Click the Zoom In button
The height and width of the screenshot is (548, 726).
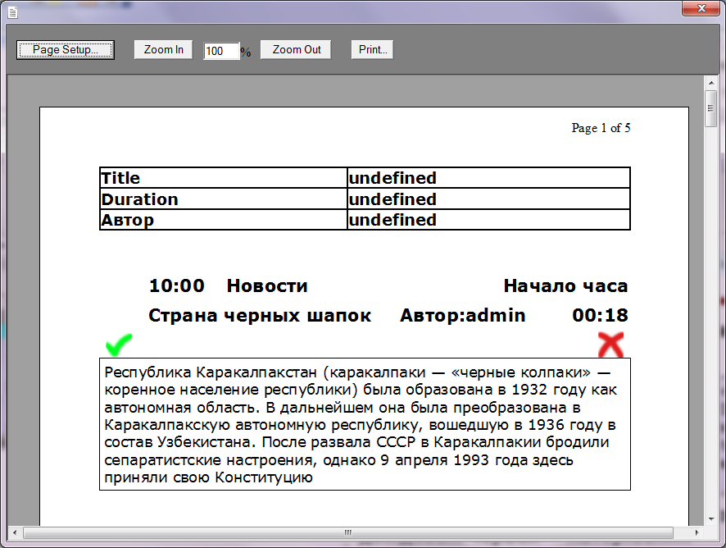coord(163,49)
